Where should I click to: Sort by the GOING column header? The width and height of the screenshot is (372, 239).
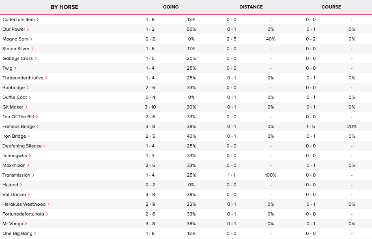[x=170, y=7]
